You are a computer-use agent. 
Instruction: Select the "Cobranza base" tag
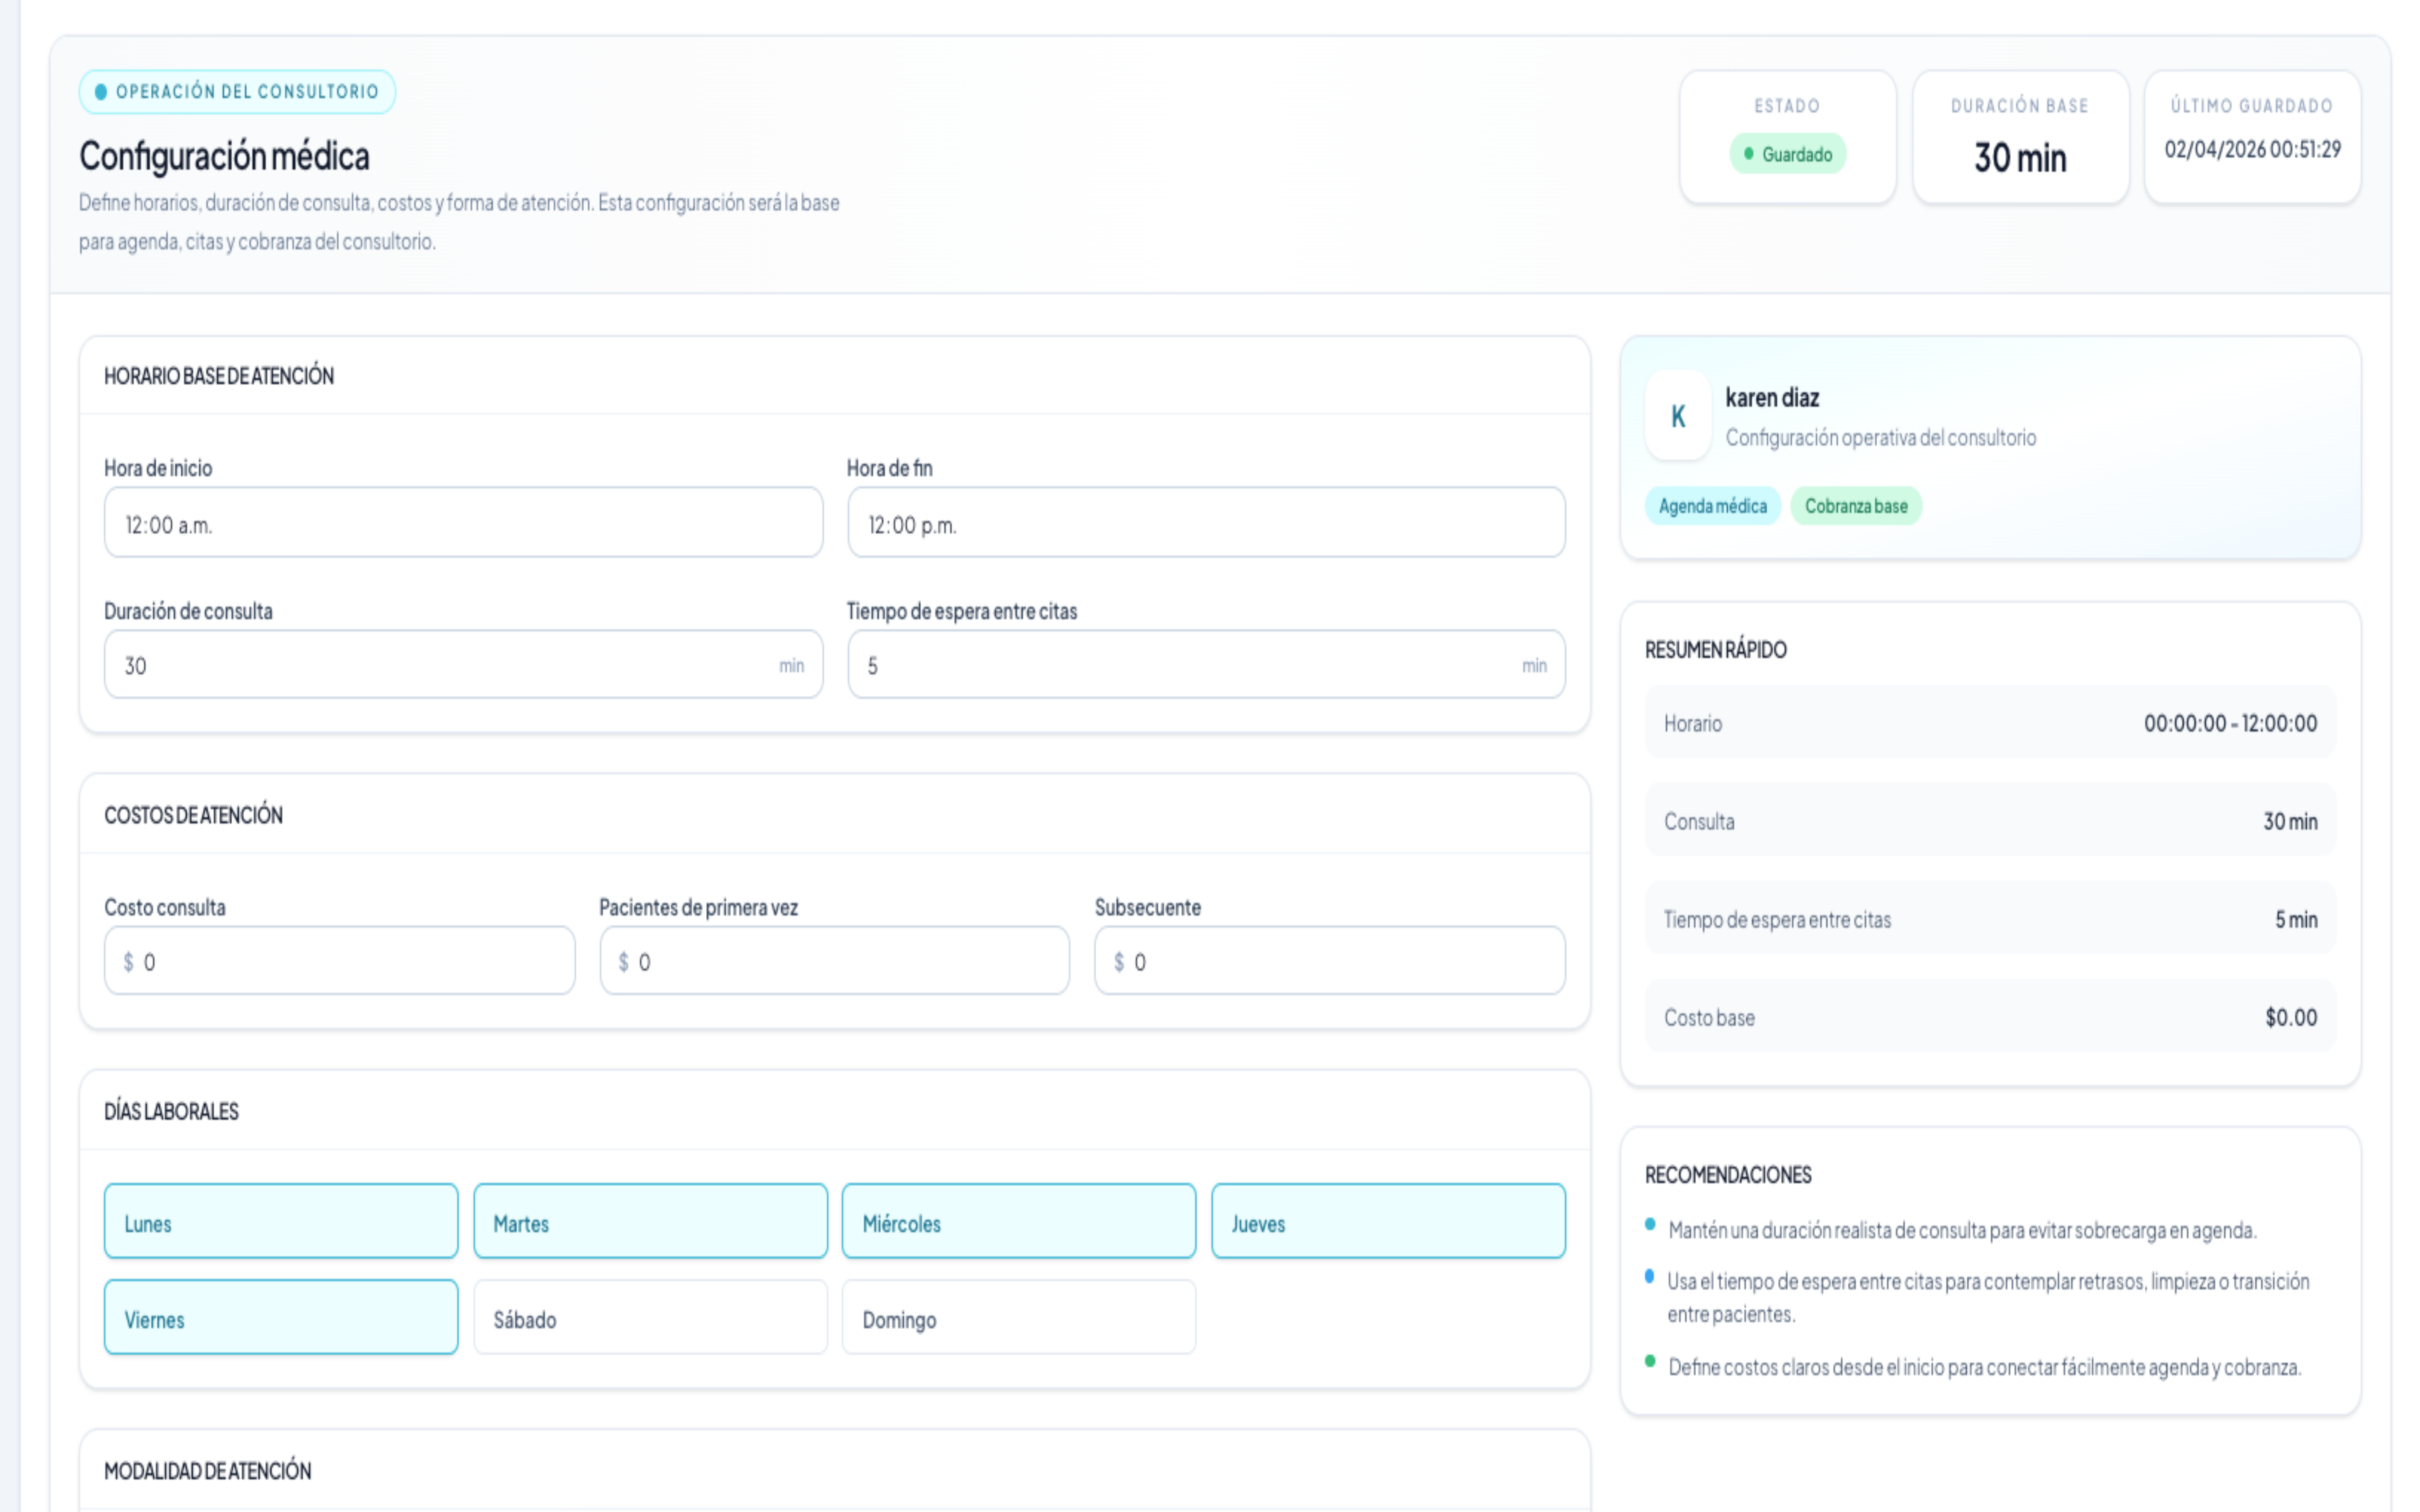(1856, 506)
